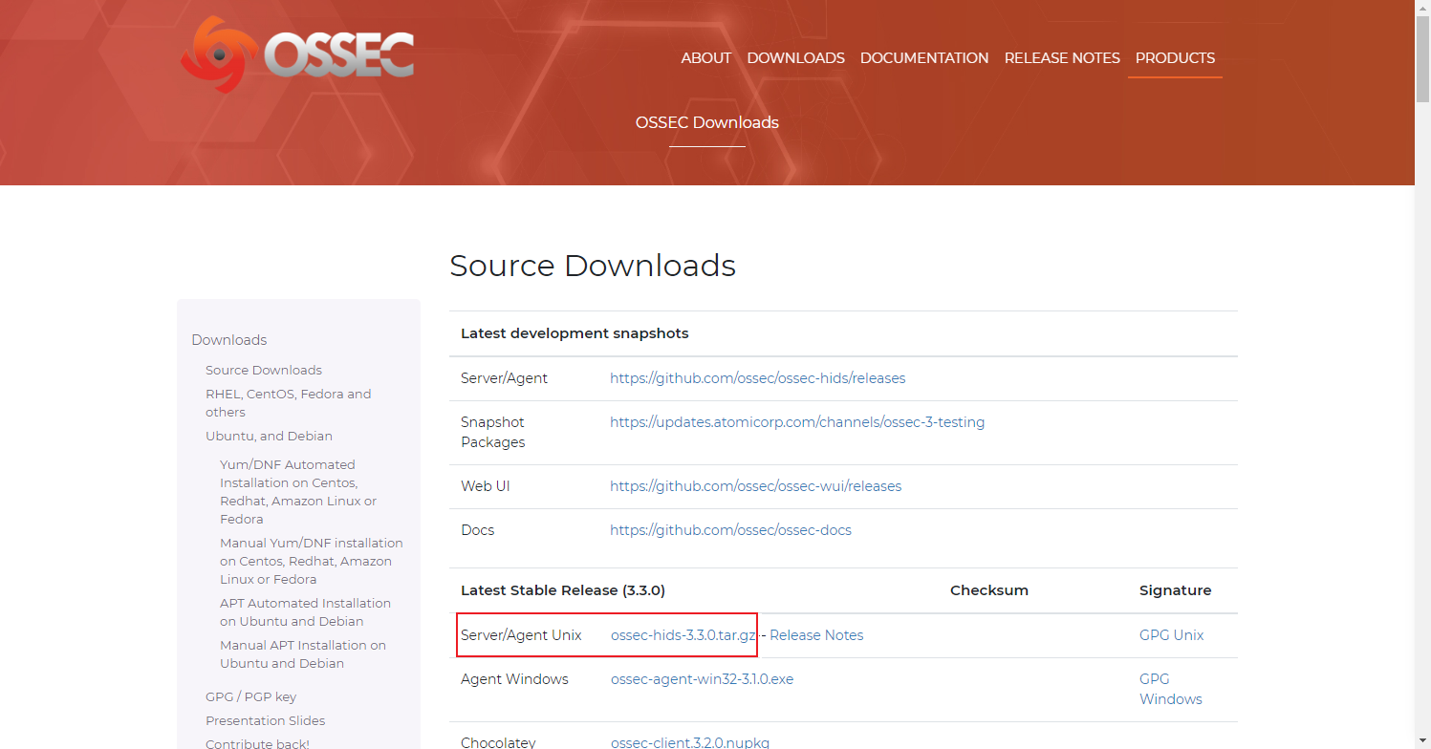Open RHEL, CentOS, Fedora and others link
The image size is (1431, 749).
(x=289, y=403)
